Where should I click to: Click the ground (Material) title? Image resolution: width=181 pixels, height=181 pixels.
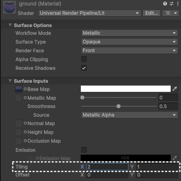(40, 4)
